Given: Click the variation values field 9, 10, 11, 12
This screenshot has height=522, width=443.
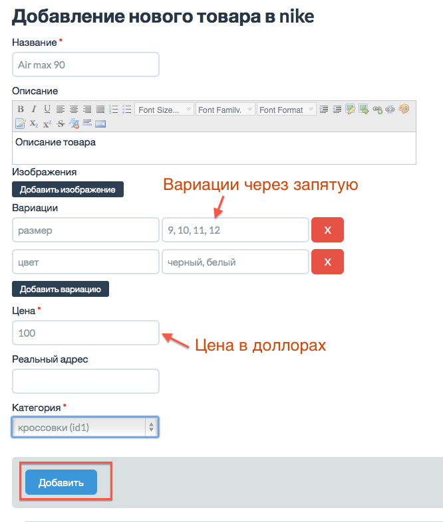Looking at the screenshot, I should 235,230.
